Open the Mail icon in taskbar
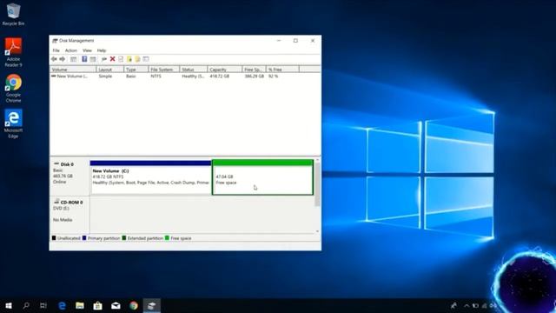This screenshot has height=313, width=556. pos(116,305)
